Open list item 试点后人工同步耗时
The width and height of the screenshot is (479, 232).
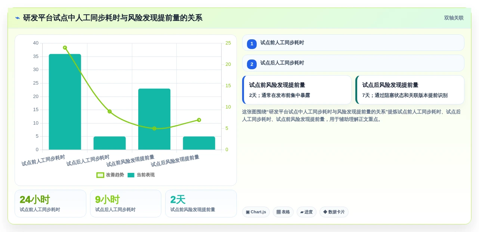tap(353, 63)
